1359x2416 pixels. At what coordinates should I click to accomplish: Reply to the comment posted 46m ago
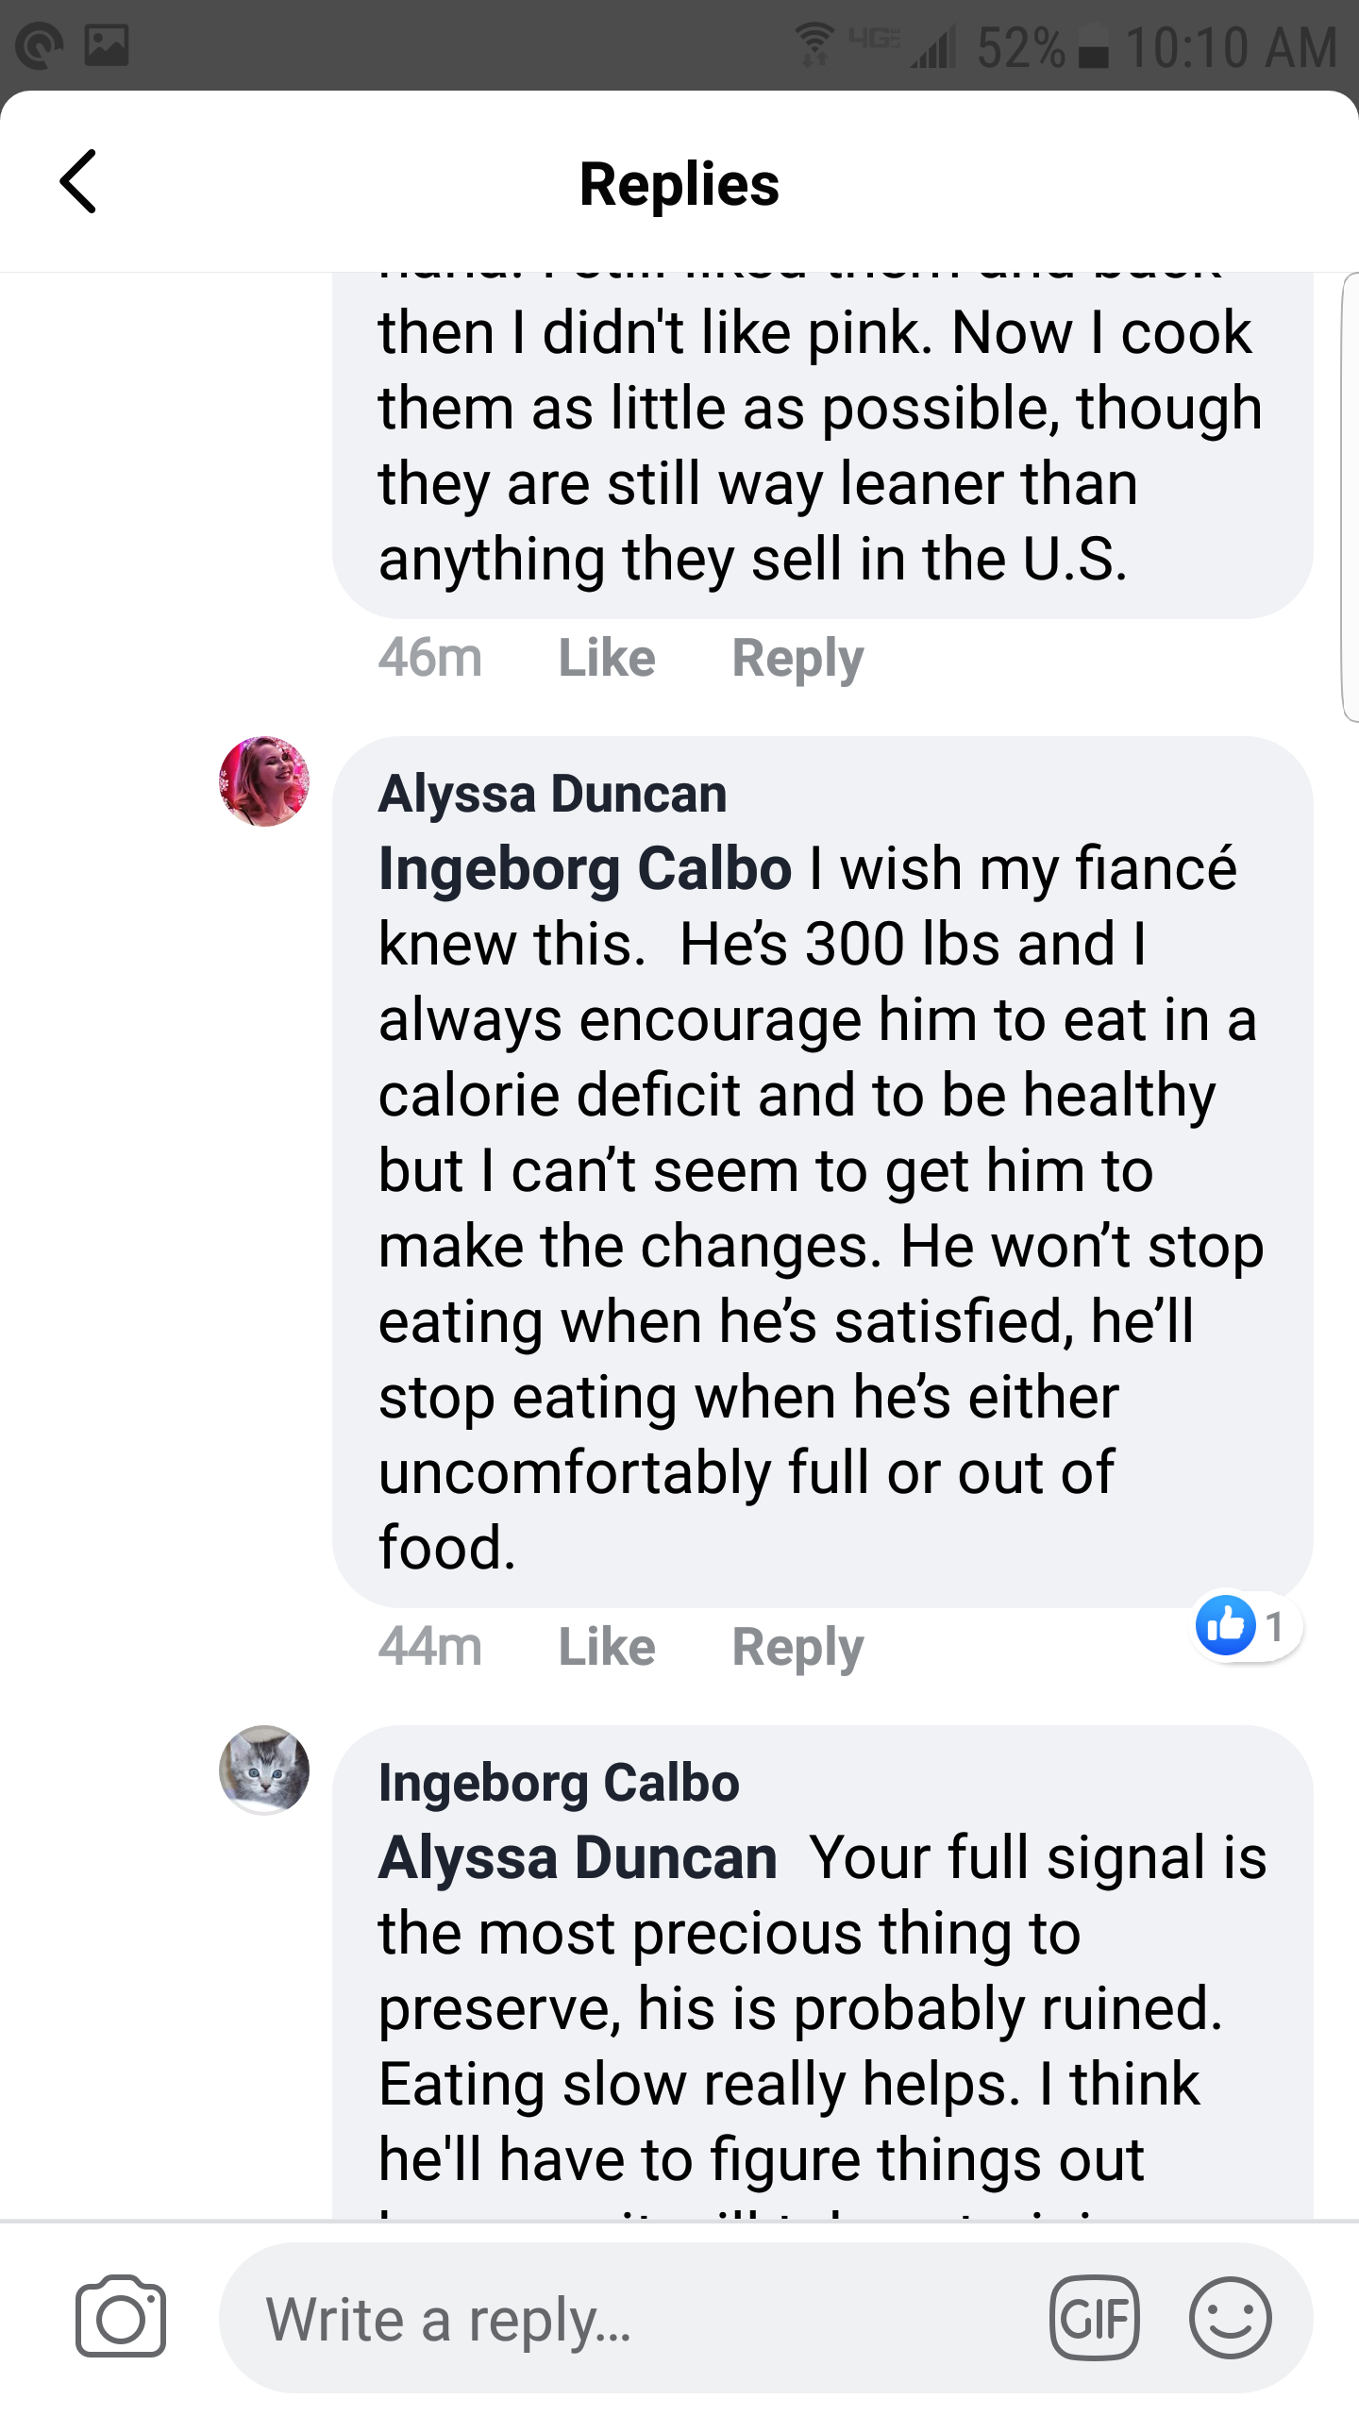798,659
